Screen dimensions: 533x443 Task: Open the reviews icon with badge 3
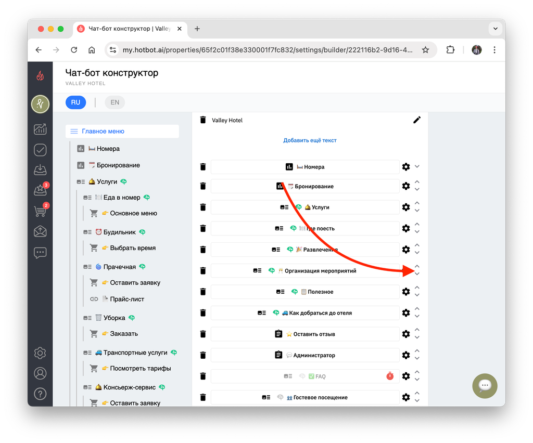click(41, 190)
